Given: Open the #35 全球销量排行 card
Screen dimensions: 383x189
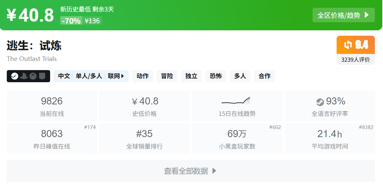Looking at the screenshot, I should pyautogui.click(x=144, y=139).
